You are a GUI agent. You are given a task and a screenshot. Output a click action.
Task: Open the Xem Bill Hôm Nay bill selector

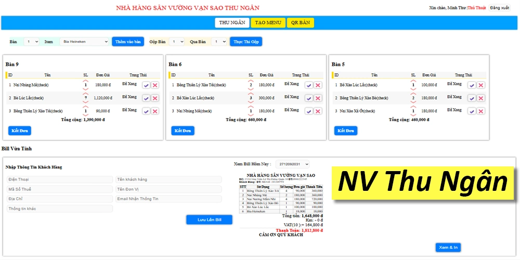(292, 164)
